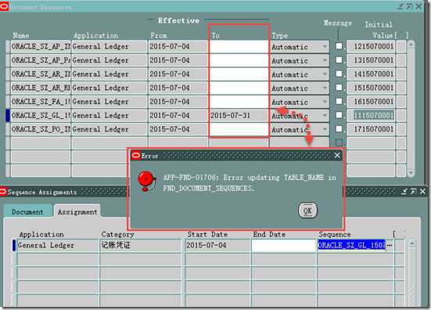Click row selector of ORACLE_SZ_GL row
The width and height of the screenshot is (431, 310).
coord(8,115)
